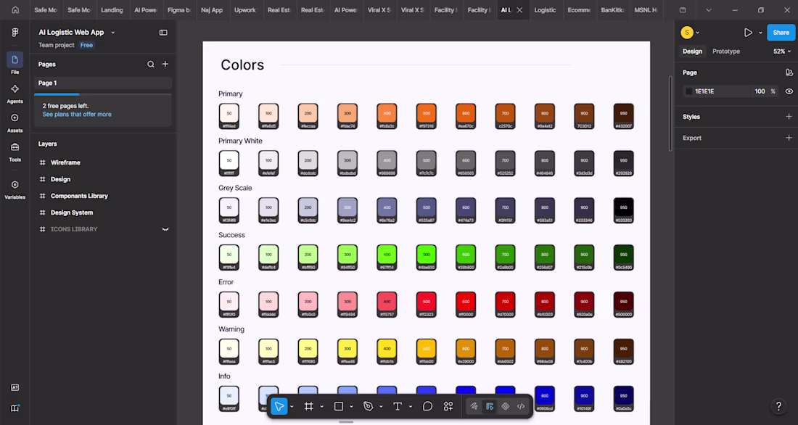798x425 pixels.
Task: Open the variable modes icon in Page section
Action: tap(789, 73)
